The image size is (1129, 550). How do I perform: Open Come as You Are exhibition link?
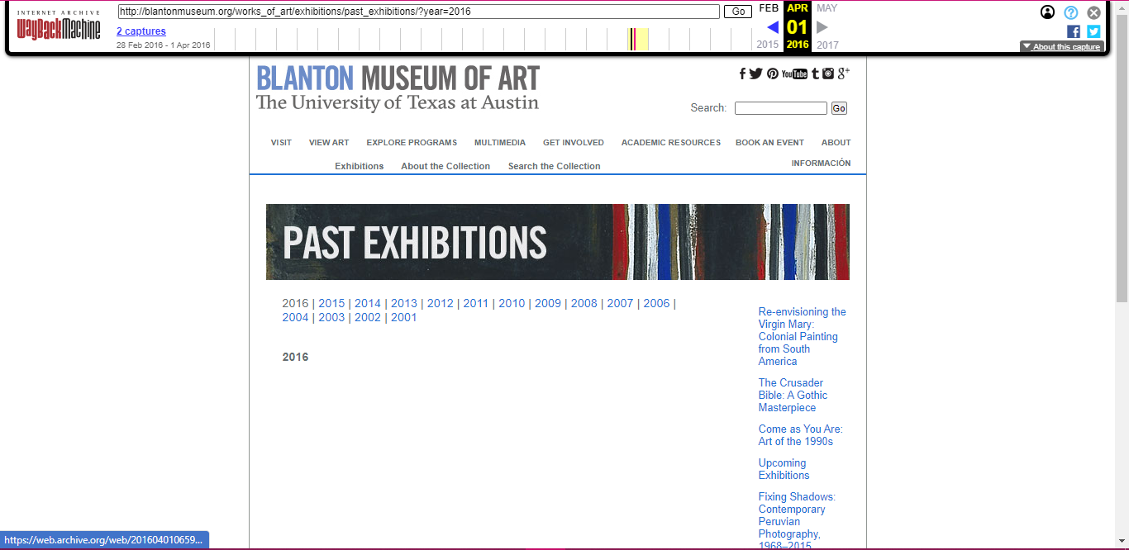pos(801,435)
